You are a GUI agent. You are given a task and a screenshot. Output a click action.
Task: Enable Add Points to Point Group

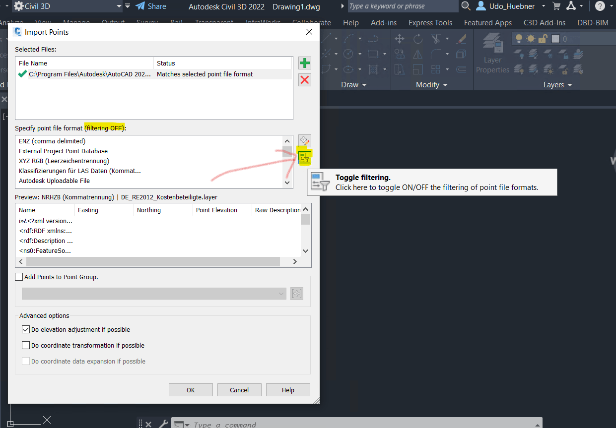pyautogui.click(x=19, y=277)
